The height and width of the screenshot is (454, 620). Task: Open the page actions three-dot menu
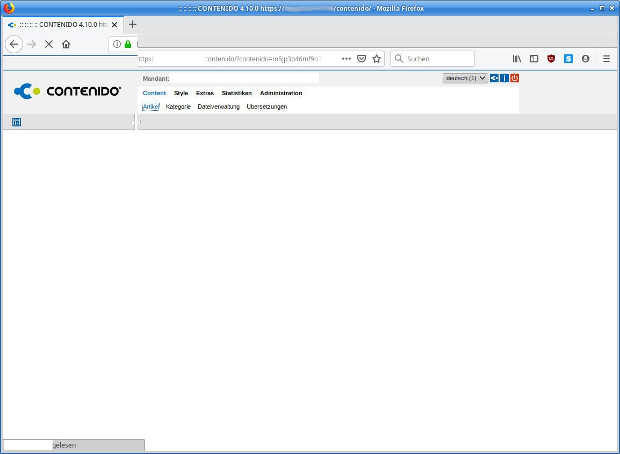pyautogui.click(x=347, y=59)
